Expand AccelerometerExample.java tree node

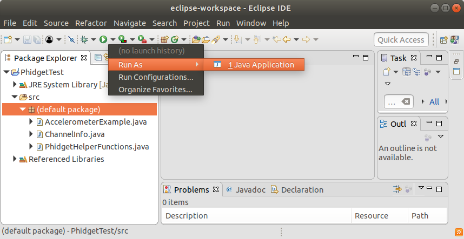(31, 122)
